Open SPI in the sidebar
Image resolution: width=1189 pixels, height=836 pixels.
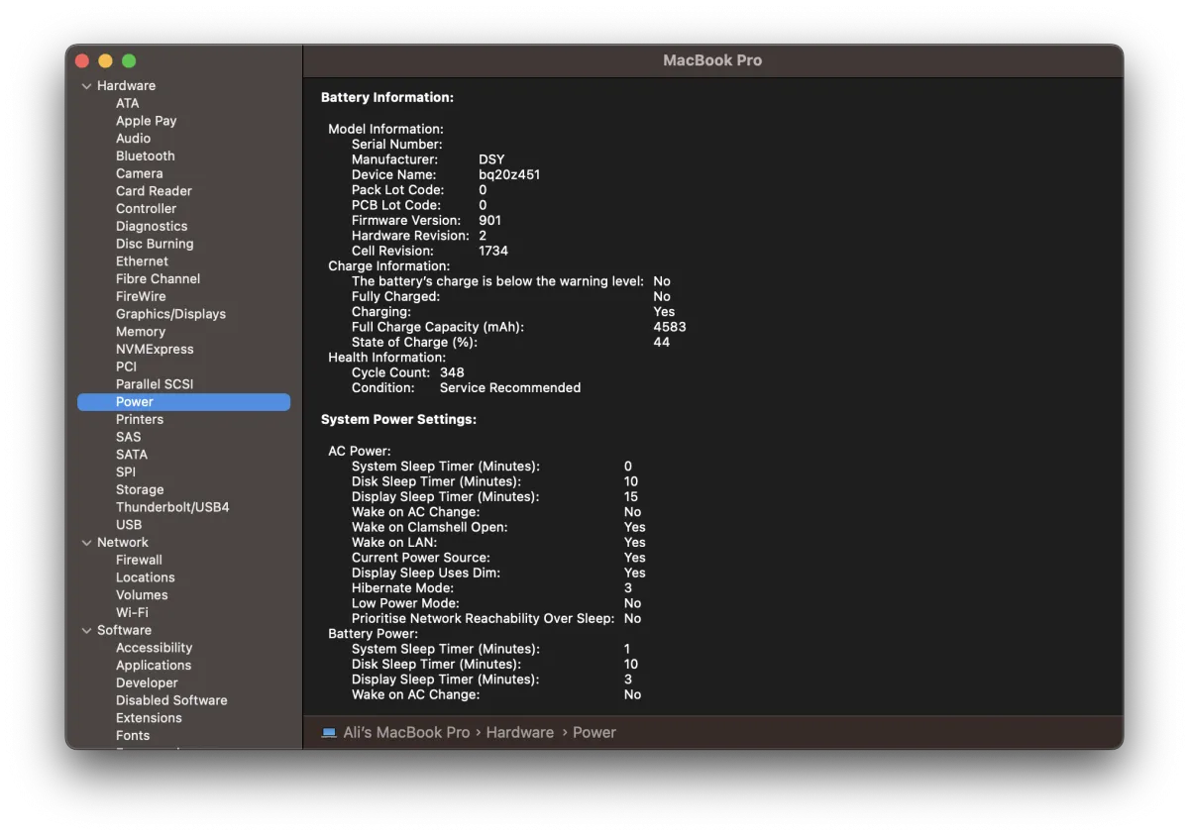click(126, 472)
